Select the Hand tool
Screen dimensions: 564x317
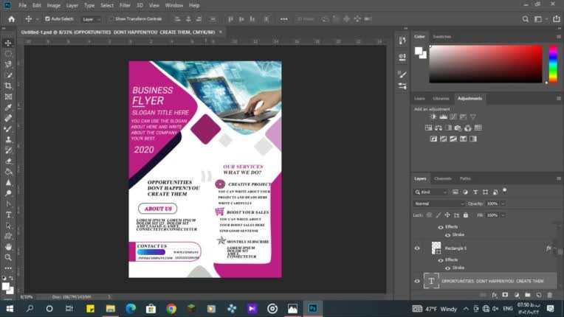8,247
